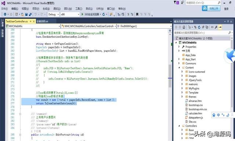Click the comment selection toolbar icon
This screenshot has height=141, width=235.
click(x=128, y=14)
